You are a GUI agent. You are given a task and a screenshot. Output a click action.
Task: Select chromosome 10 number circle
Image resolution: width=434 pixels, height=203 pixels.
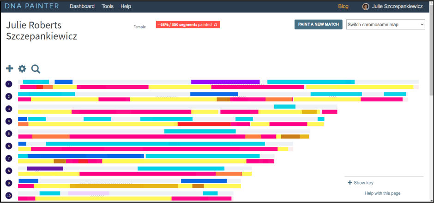pos(9,196)
